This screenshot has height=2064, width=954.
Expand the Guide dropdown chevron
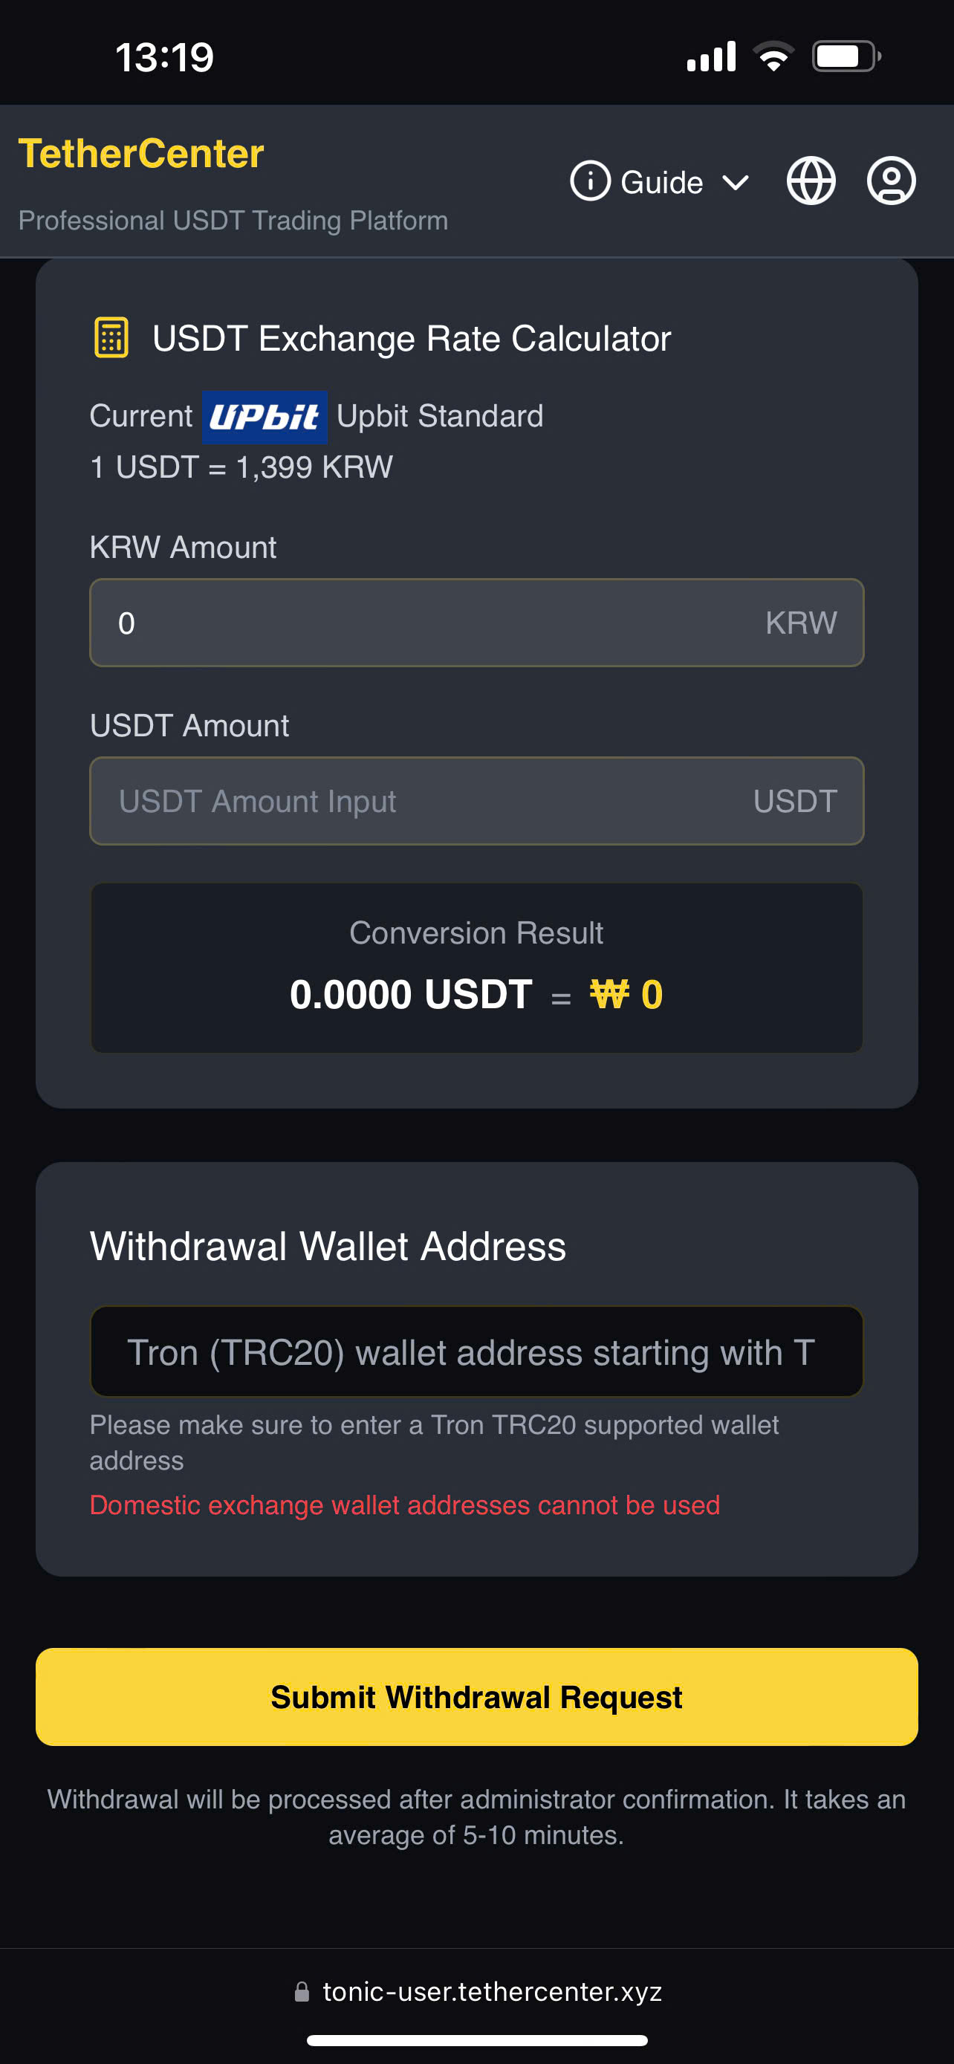pyautogui.click(x=736, y=183)
